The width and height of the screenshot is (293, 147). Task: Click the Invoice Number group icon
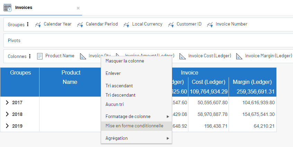210,24
